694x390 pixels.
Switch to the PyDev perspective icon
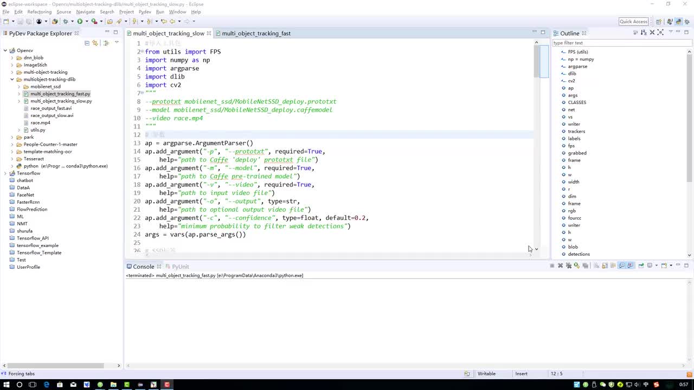coord(679,22)
